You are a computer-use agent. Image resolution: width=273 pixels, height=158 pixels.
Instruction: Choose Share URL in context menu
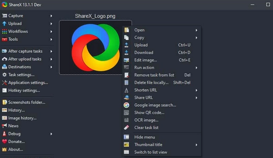162,97
